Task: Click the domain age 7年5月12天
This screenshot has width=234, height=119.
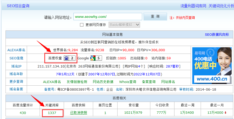Action: click(x=65, y=74)
